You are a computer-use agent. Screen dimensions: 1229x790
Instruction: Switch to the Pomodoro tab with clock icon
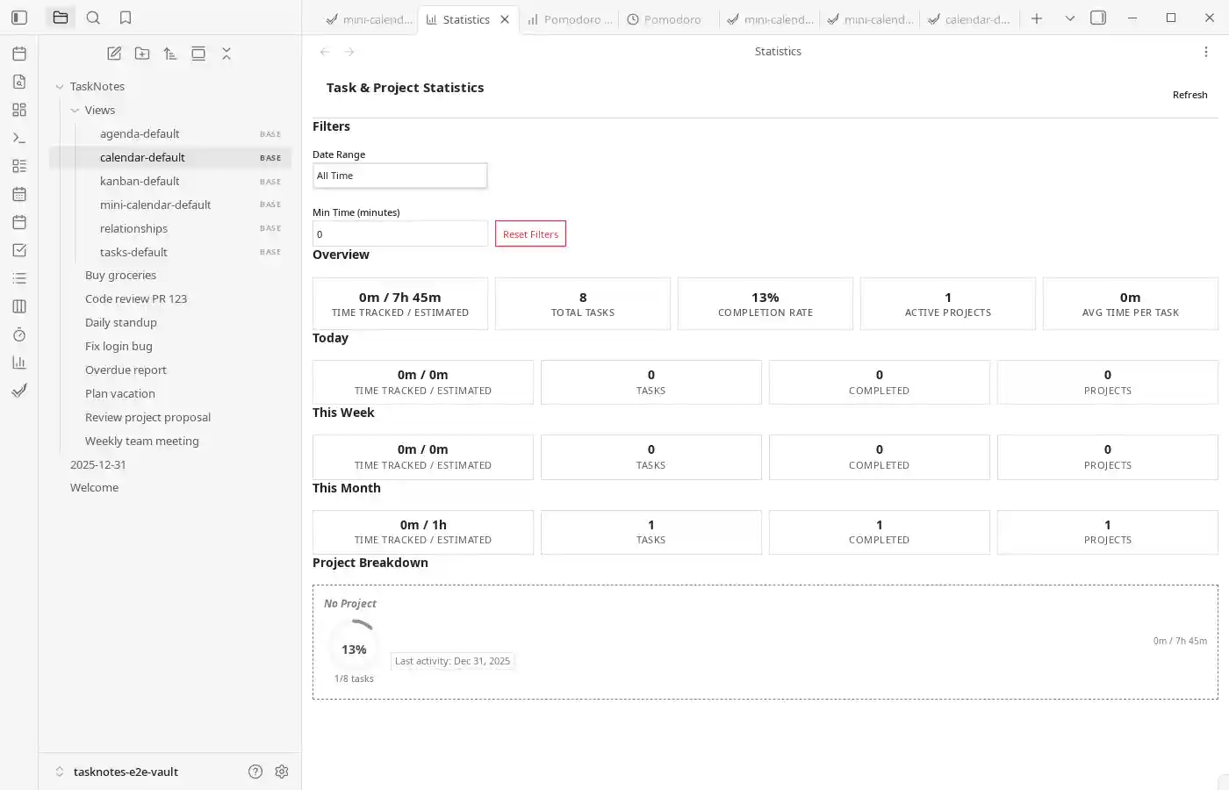(667, 19)
